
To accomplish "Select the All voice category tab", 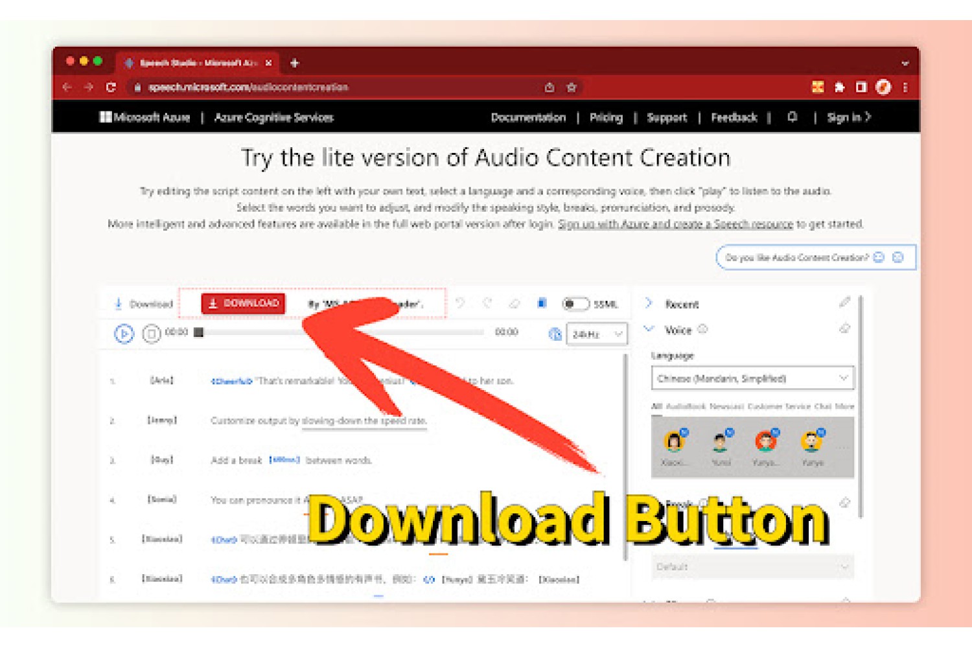I will 656,406.
